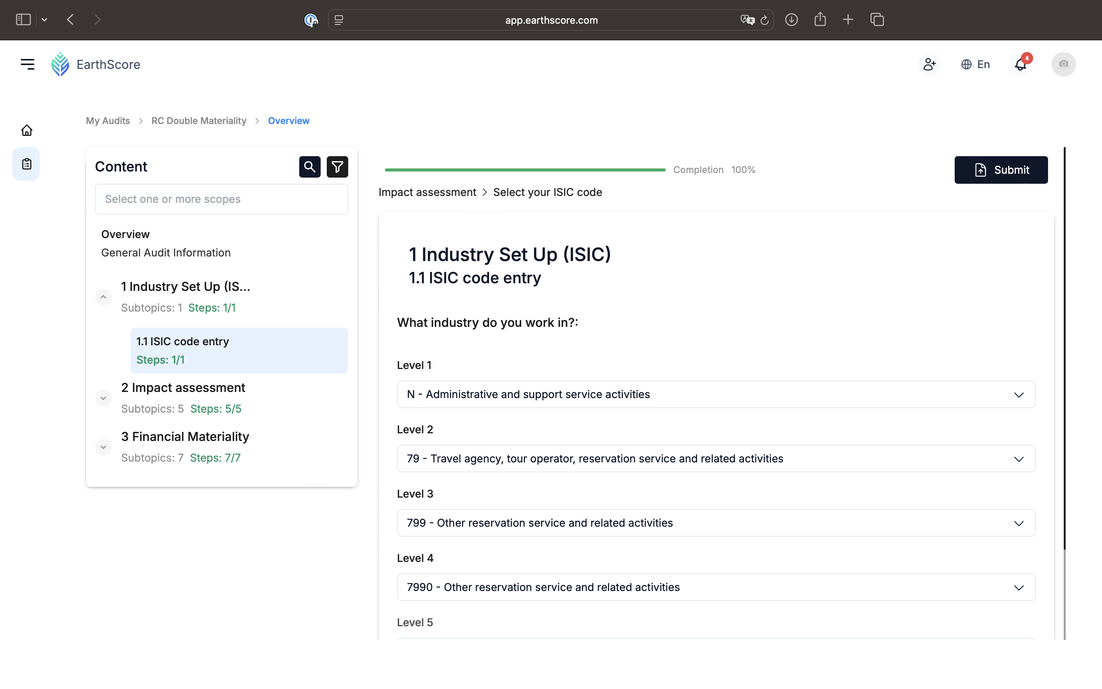Select the 1 Industry Set Up topic title

(x=185, y=287)
